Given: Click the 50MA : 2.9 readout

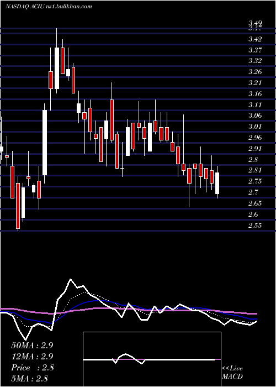Looking at the screenshot, I should 32,346.
